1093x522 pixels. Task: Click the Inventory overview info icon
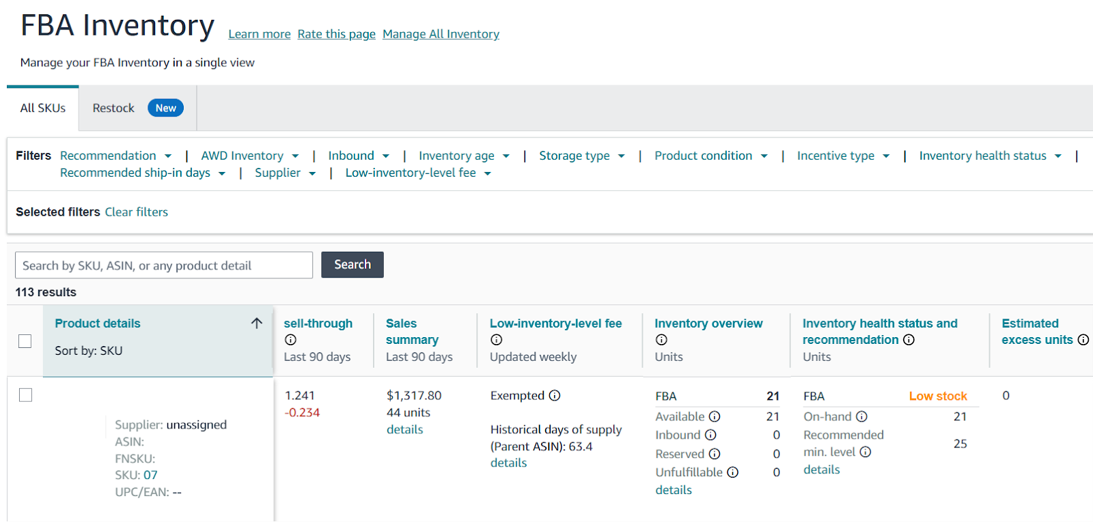(661, 340)
